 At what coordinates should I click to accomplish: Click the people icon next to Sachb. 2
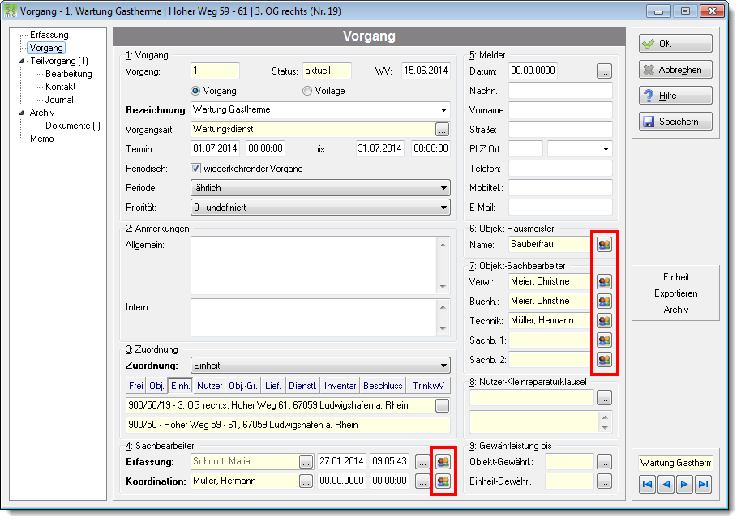604,360
